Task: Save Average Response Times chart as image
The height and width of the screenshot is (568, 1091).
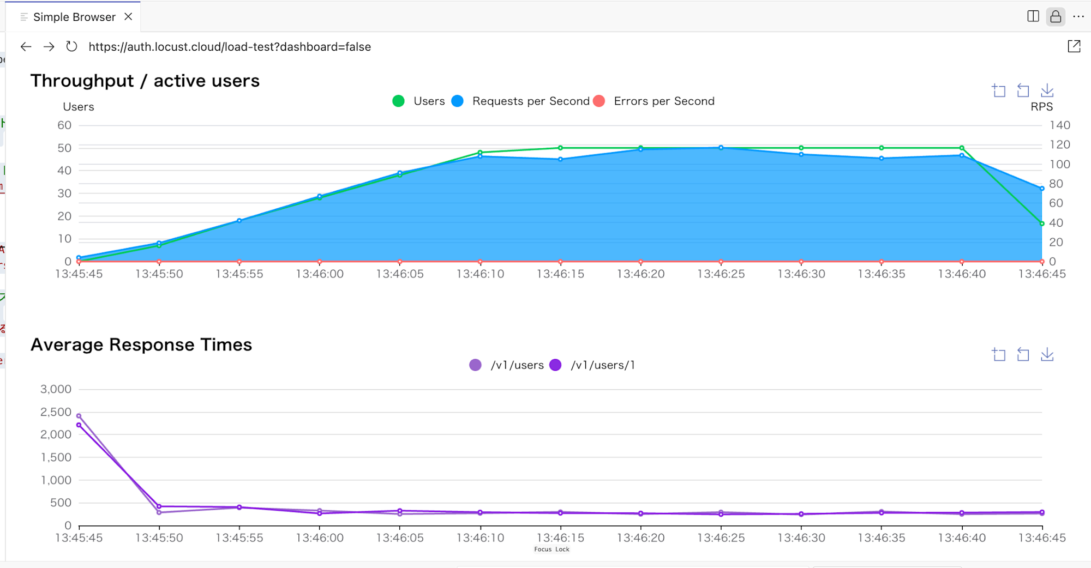Action: tap(1047, 355)
